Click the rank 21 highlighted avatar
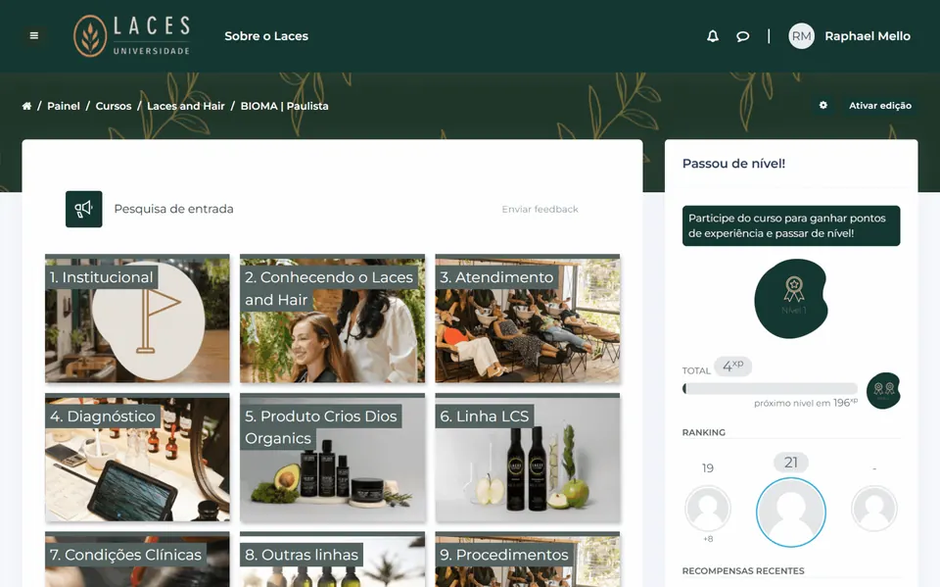The image size is (940, 587). [791, 513]
